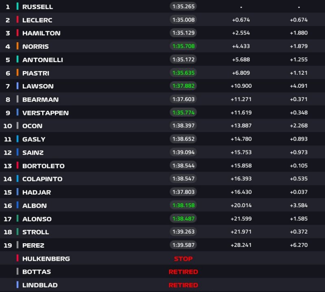The image size is (325, 292).
Task: Click the STROLL driver name
Action: point(36,232)
